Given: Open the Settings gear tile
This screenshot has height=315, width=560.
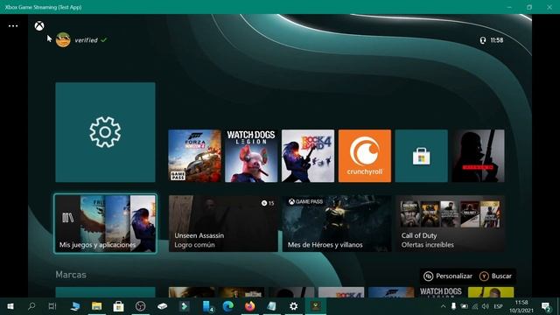Looking at the screenshot, I should point(105,132).
